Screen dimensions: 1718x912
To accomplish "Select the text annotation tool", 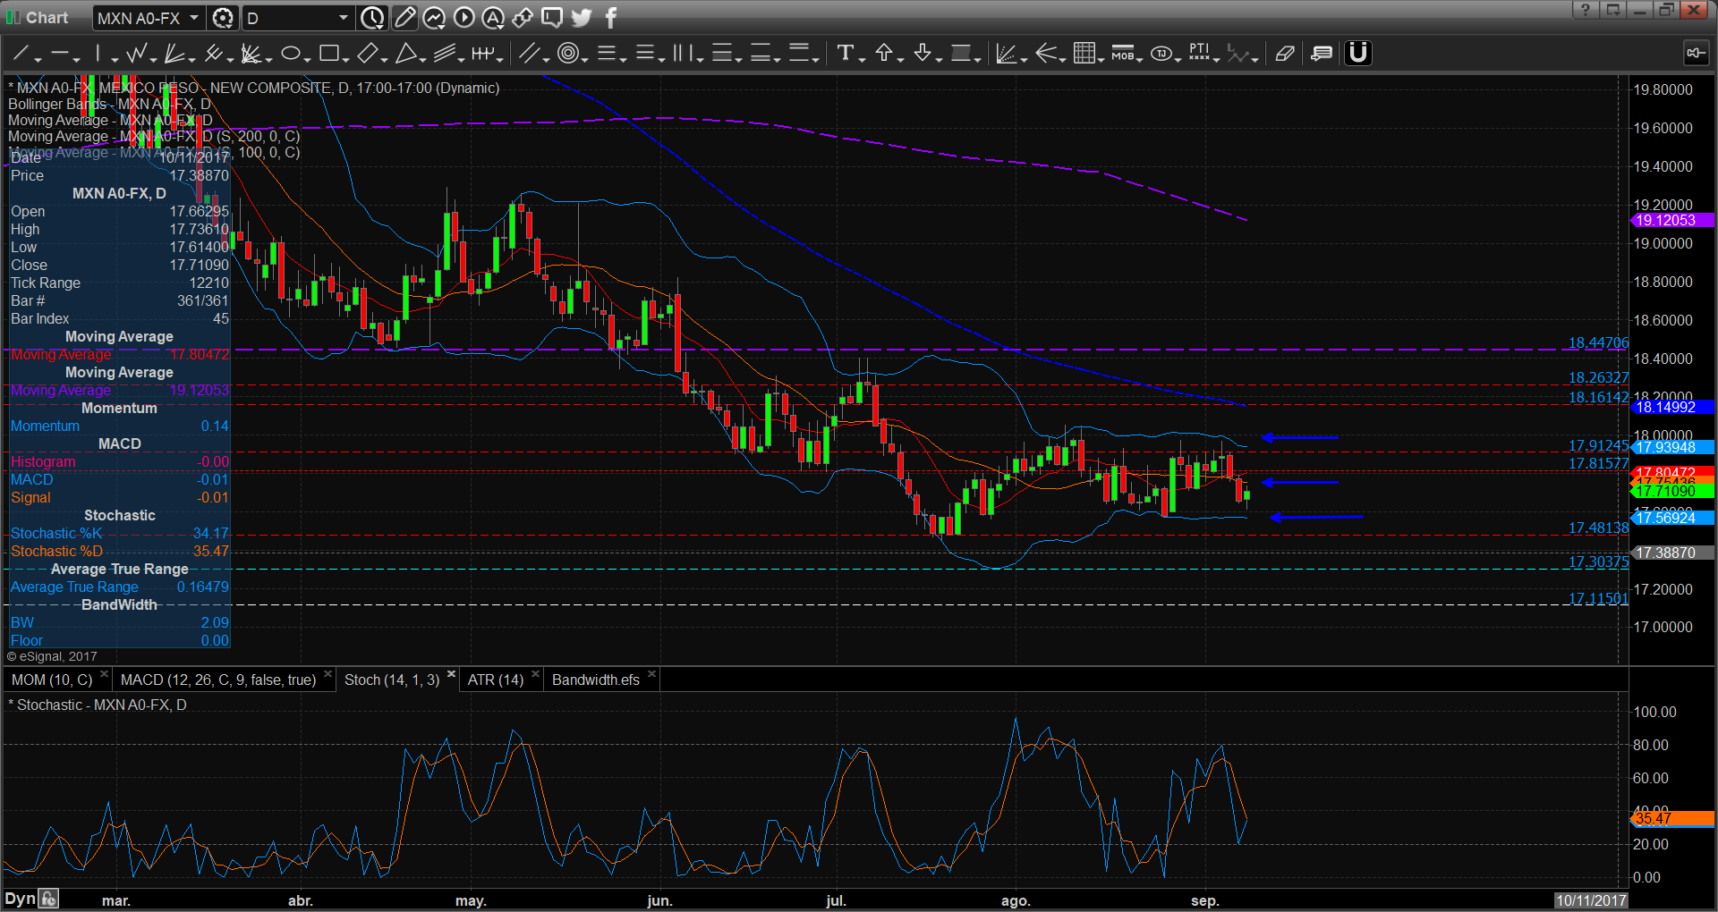I will (845, 54).
